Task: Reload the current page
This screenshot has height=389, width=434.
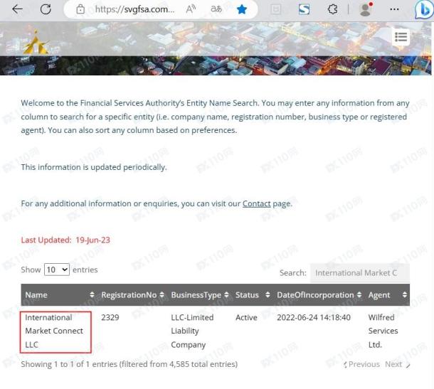Action: click(46, 9)
